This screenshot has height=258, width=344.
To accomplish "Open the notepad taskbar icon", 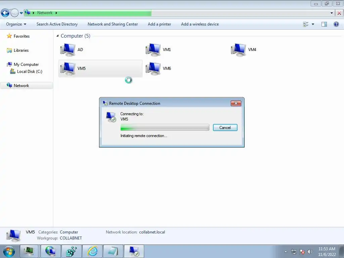I will pyautogui.click(x=113, y=251).
